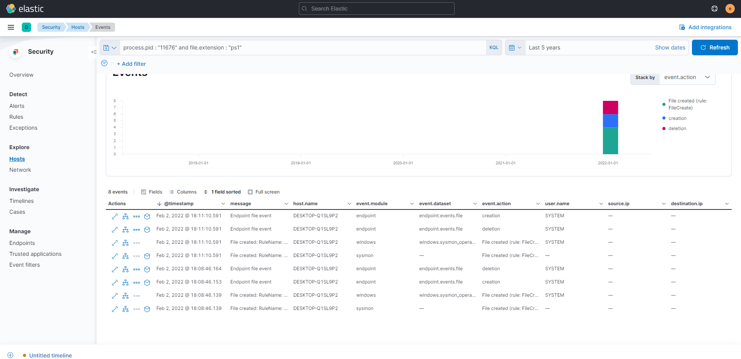Screen dimensions: 741x359
Task: Open more actions for second event row
Action: click(x=137, y=229)
